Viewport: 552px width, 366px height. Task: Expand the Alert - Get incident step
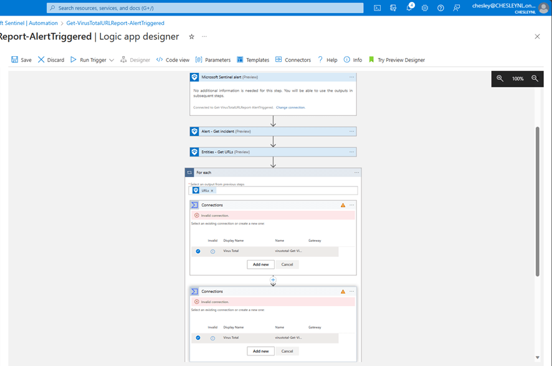(x=273, y=132)
